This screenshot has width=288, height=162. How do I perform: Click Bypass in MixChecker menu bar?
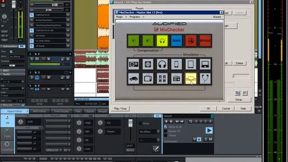click(x=217, y=17)
